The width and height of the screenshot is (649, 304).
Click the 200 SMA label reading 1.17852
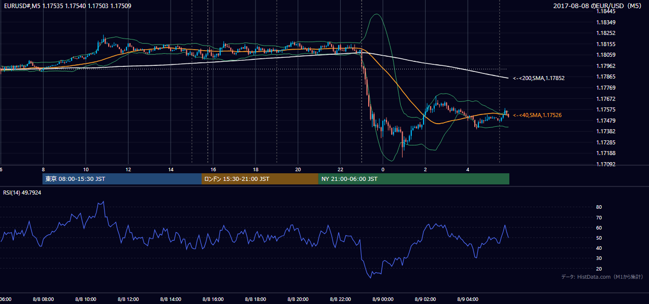(x=539, y=78)
